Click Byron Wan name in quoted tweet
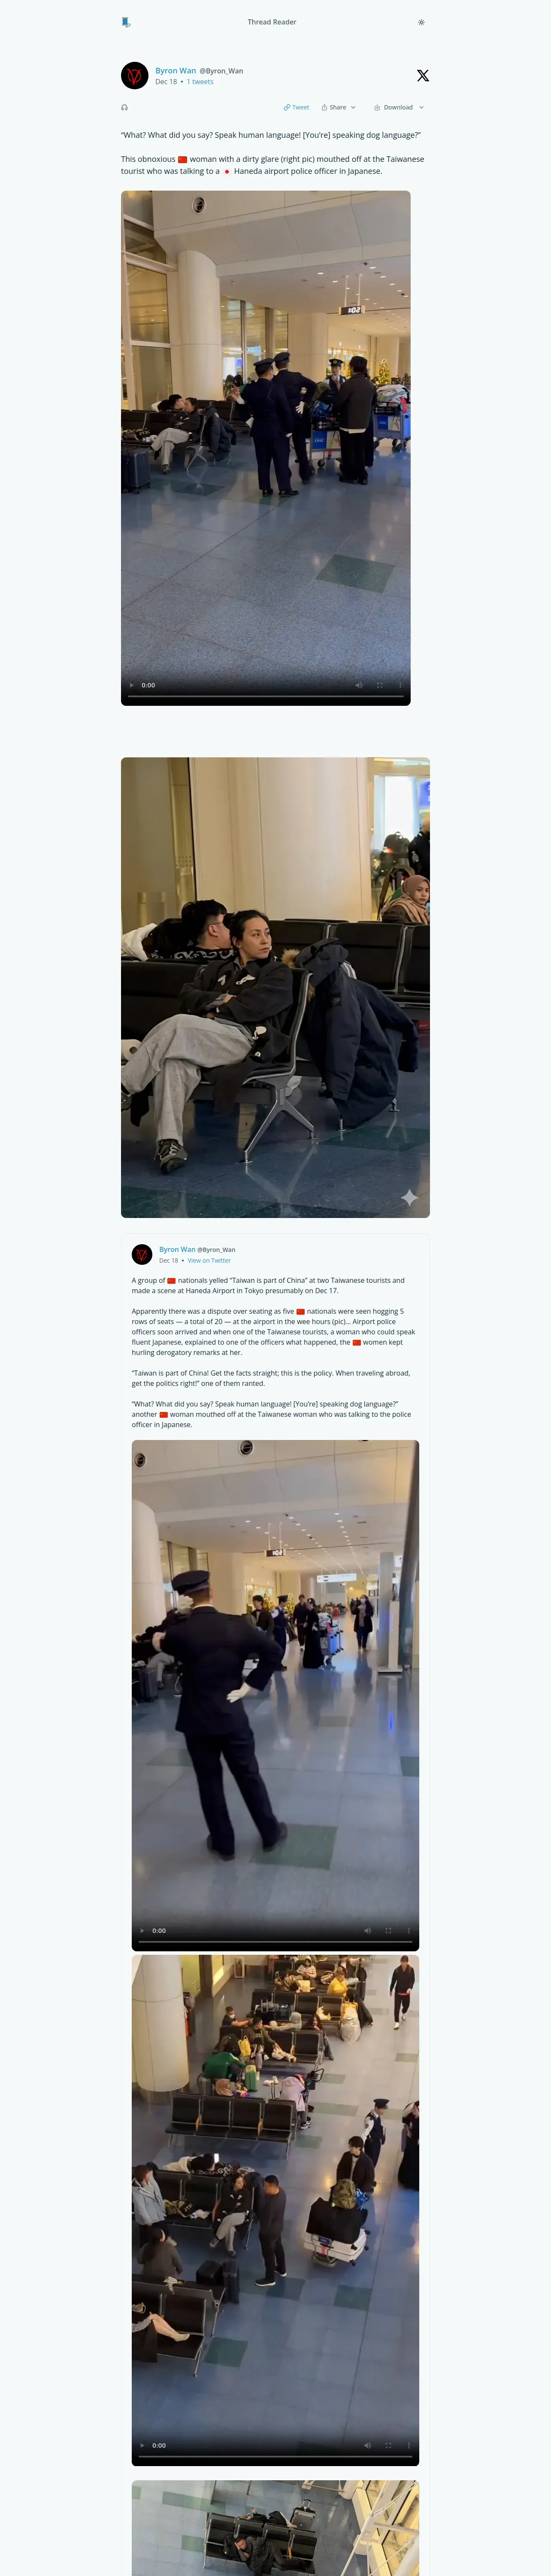The height and width of the screenshot is (2576, 551). (x=177, y=1249)
